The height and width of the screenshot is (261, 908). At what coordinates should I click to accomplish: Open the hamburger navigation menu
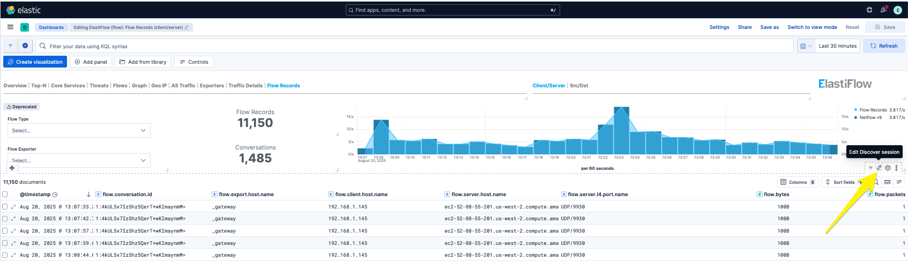[10, 27]
